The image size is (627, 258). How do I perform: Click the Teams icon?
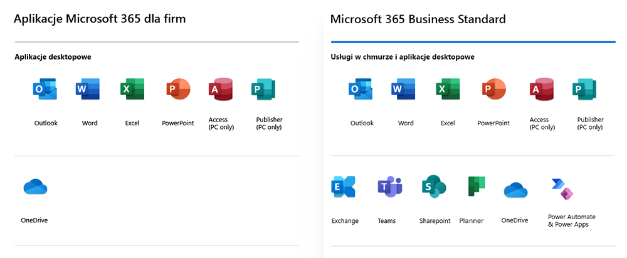[389, 187]
